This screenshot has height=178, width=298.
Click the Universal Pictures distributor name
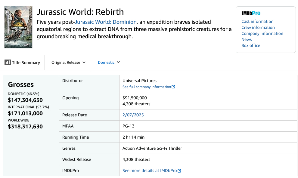tap(139, 81)
